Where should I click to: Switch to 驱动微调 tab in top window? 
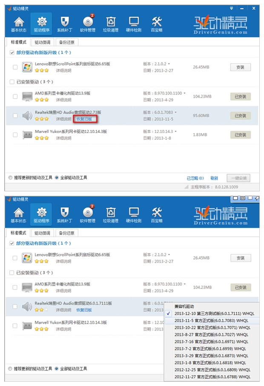pos(42,42)
